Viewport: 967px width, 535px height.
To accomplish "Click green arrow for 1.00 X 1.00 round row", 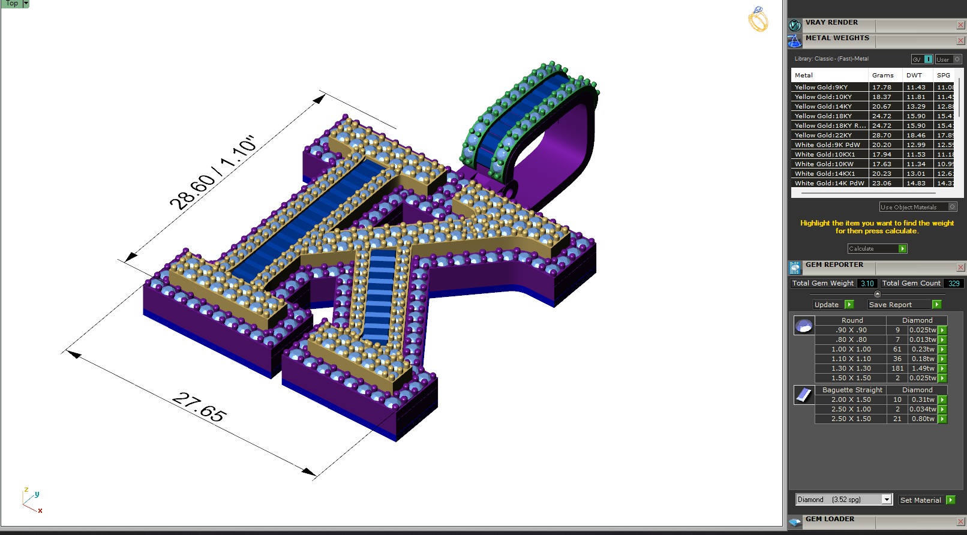I will pyautogui.click(x=942, y=349).
